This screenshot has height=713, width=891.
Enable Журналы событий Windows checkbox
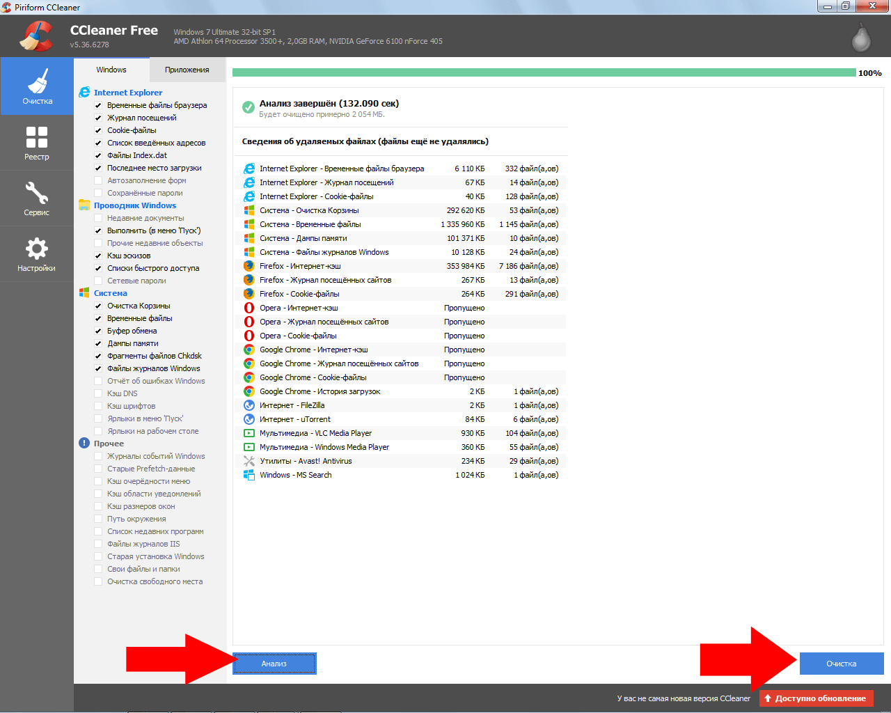[98, 456]
